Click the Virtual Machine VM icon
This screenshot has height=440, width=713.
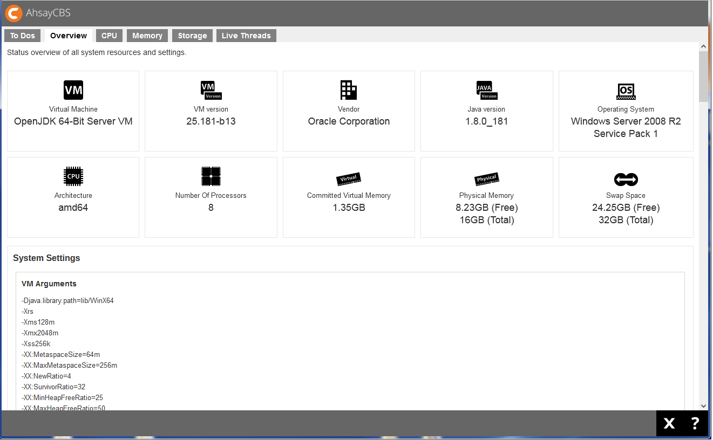pos(73,90)
